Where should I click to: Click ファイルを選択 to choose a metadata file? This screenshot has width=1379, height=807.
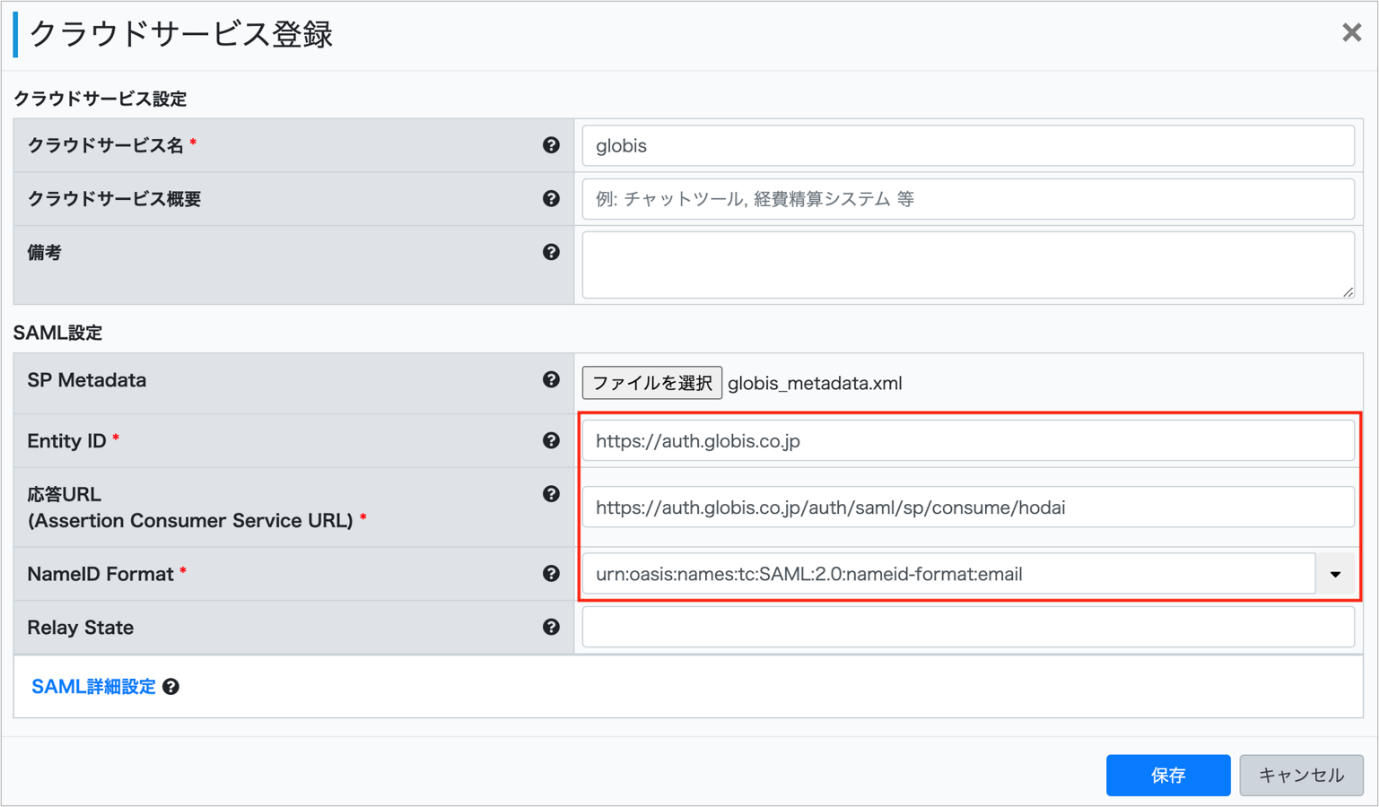(x=651, y=383)
